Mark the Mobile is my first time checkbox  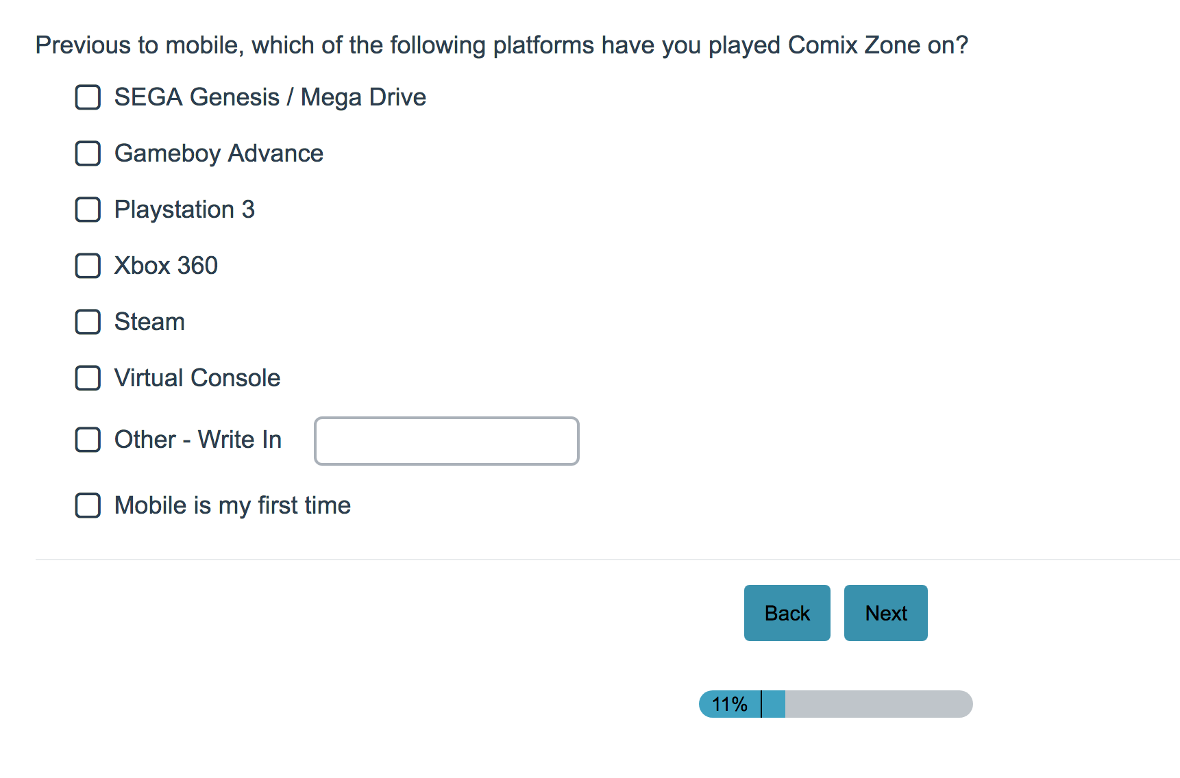pyautogui.click(x=88, y=505)
